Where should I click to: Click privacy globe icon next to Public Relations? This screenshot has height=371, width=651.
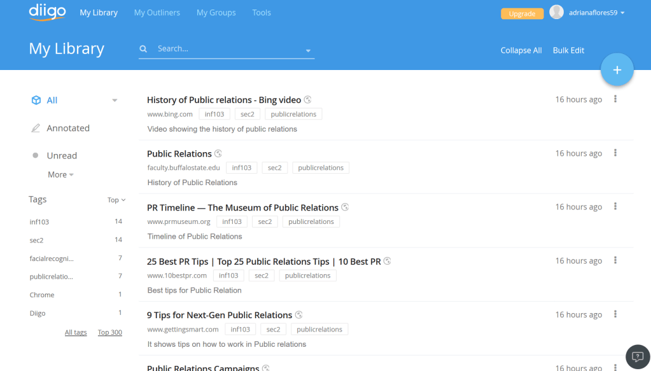pos(218,153)
